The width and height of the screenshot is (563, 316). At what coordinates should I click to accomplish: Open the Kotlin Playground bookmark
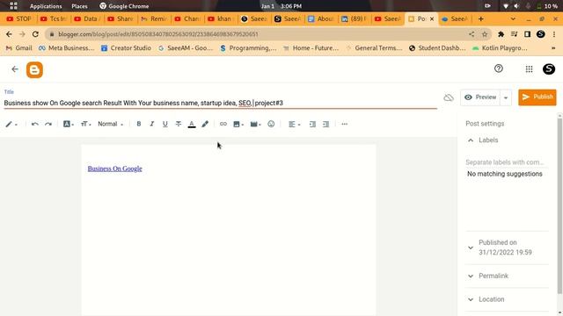500,48
